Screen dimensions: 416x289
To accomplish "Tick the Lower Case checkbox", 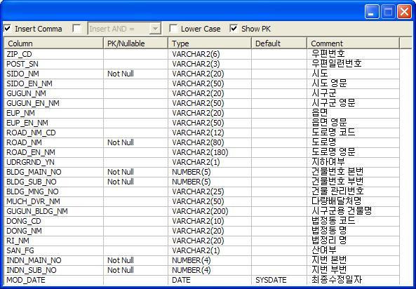I will pos(173,28).
